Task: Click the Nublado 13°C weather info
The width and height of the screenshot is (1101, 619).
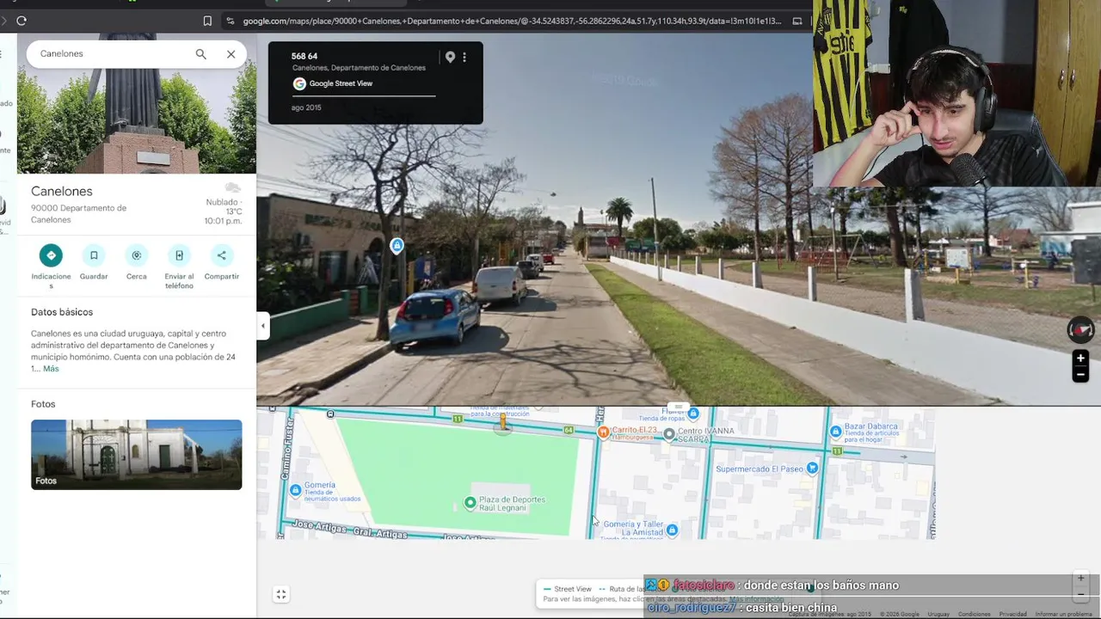Action: [224, 206]
